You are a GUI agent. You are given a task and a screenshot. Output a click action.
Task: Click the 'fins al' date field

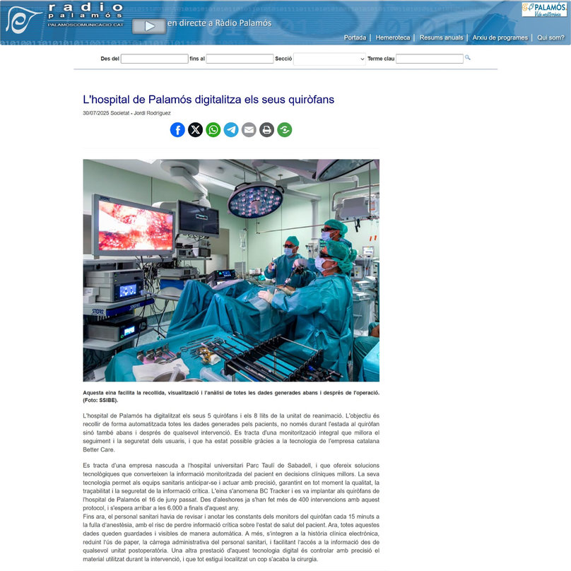[240, 59]
